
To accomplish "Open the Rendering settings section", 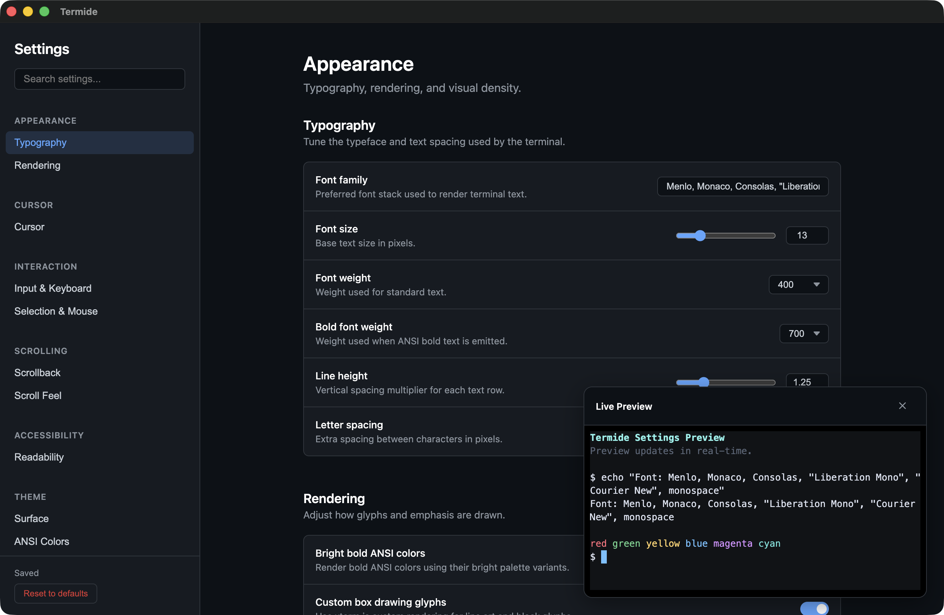I will click(37, 165).
